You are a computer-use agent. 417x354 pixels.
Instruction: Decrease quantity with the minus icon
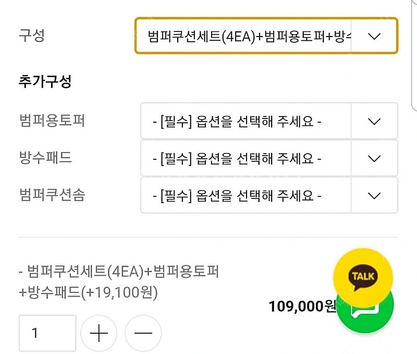[143, 333]
